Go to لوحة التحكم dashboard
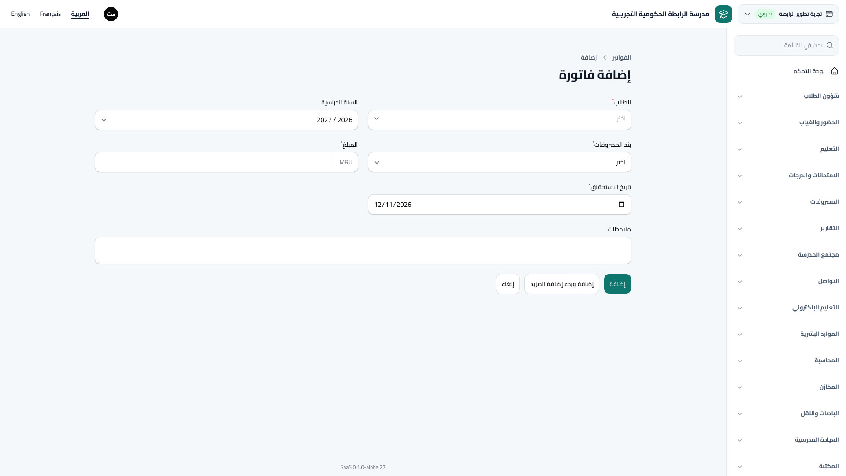Viewport: 846px width, 476px height. [809, 71]
